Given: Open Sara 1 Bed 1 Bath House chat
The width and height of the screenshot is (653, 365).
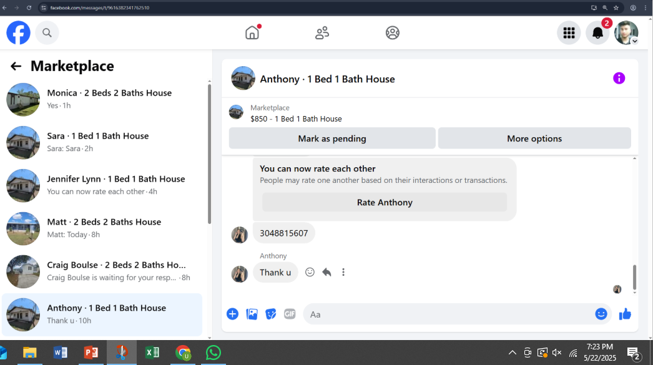Looking at the screenshot, I should 102,142.
